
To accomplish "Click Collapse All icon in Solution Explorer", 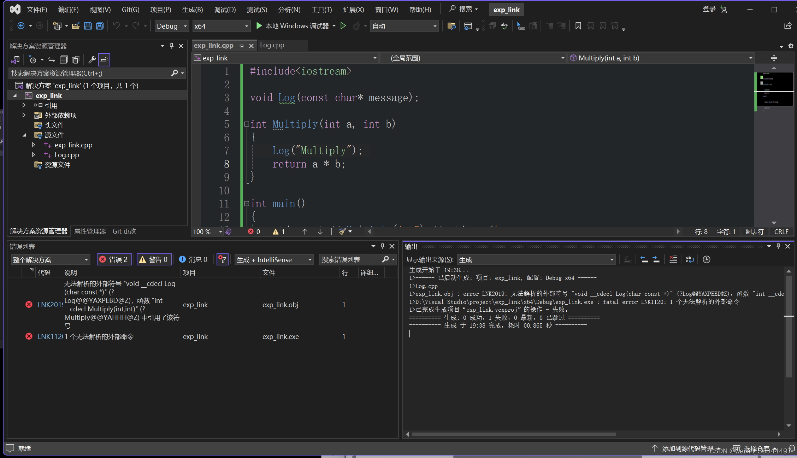I will [x=64, y=60].
